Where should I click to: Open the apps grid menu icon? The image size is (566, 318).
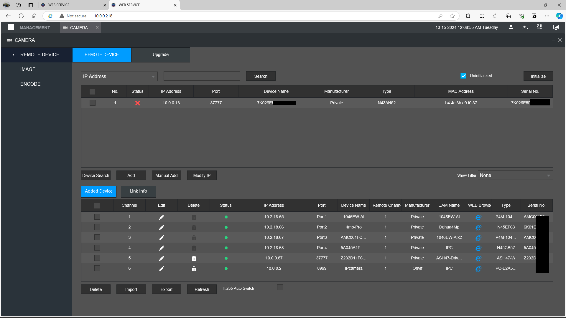[11, 27]
